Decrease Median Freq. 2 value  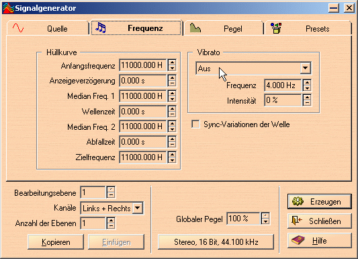pyautogui.click(x=172, y=129)
